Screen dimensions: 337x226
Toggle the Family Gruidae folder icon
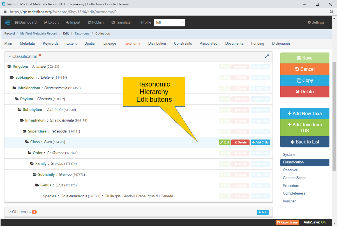coord(32,164)
